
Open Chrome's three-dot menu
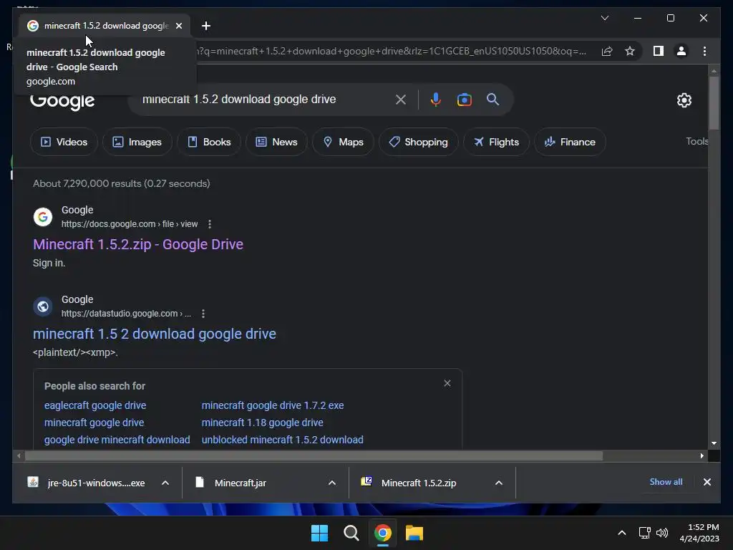pyautogui.click(x=704, y=51)
